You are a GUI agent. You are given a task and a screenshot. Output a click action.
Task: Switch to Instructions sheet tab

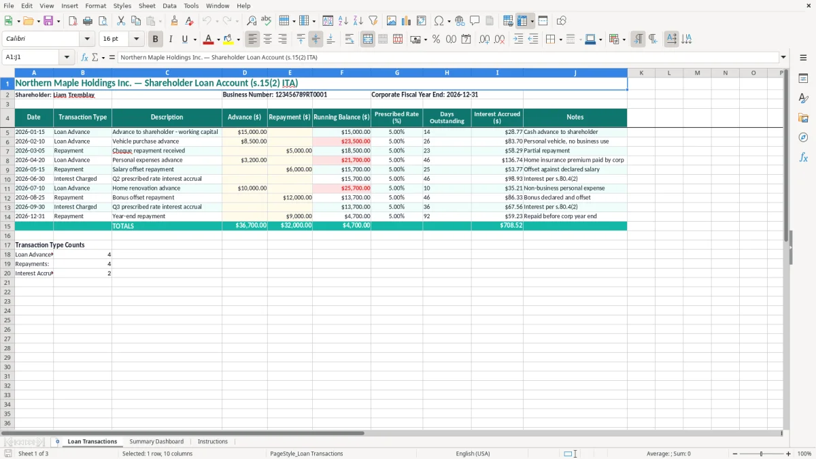[x=213, y=441]
